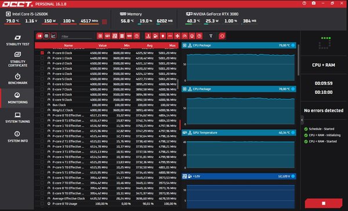This screenshot has width=348, height=211.
Task: Click color circle on CPU Package 79,00 °C graph
Action: tap(293, 45)
